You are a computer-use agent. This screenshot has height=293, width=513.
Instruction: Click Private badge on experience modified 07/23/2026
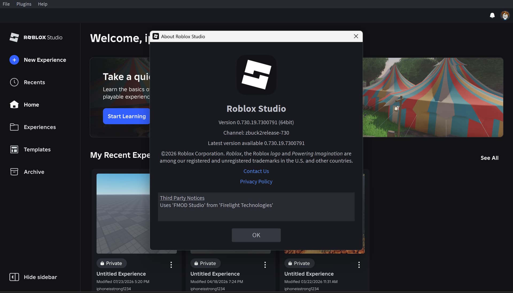point(111,263)
